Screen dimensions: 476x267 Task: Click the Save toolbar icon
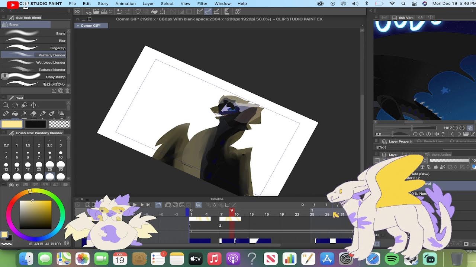pos(104,11)
